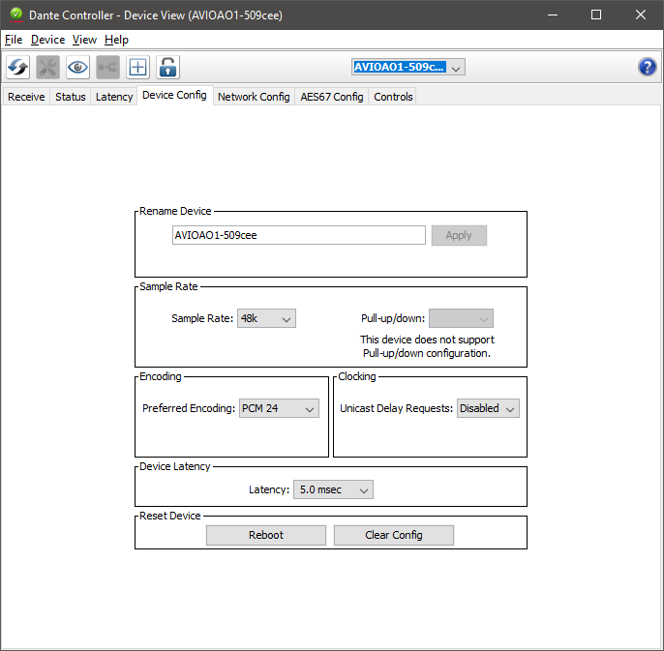
Task: Click the 'Unicast Delay Requests:' label
Action: [397, 408]
